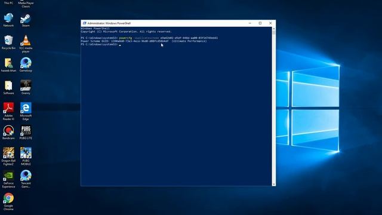Open the PUBG LITE shortcut
The height and width of the screenshot is (215, 382).
[x=26, y=133]
